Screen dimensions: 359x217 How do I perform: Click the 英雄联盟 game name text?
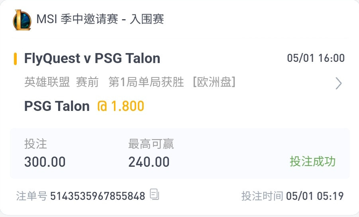pyautogui.click(x=47, y=82)
